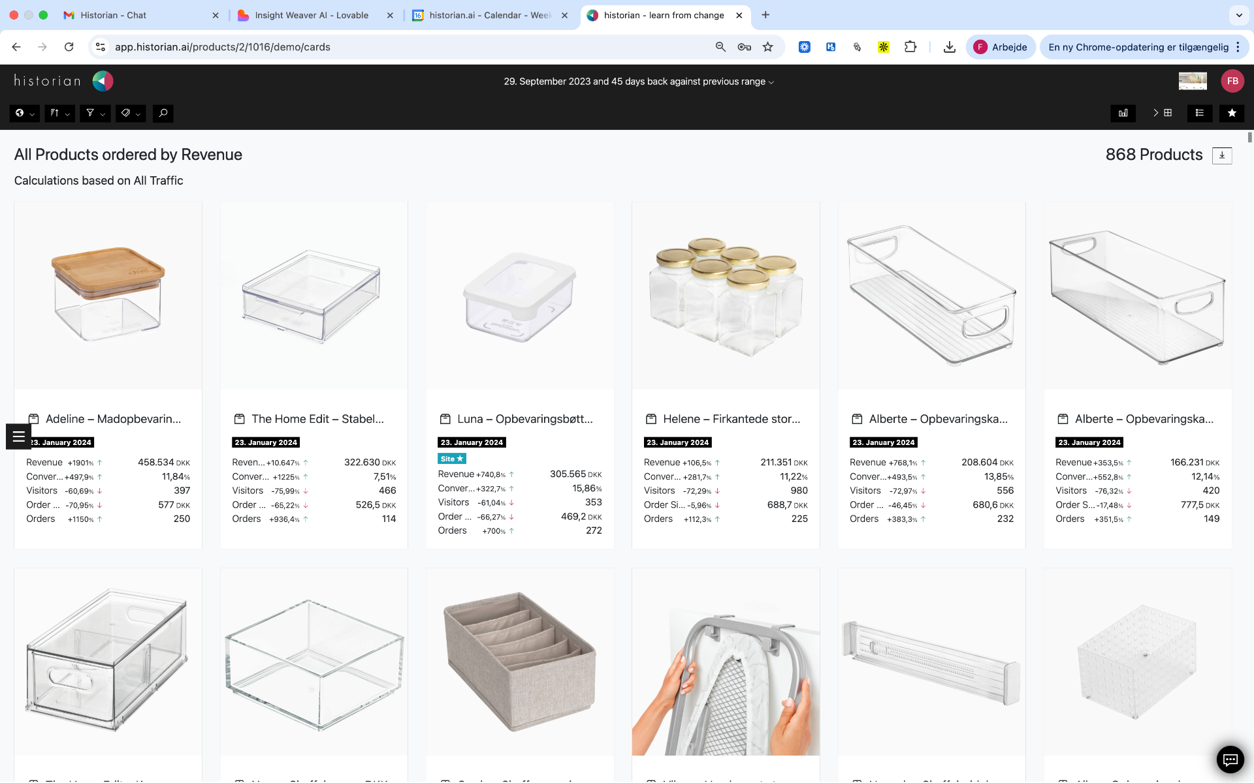The width and height of the screenshot is (1254, 783).
Task: Open the bamboo lid container image
Action: tap(108, 296)
